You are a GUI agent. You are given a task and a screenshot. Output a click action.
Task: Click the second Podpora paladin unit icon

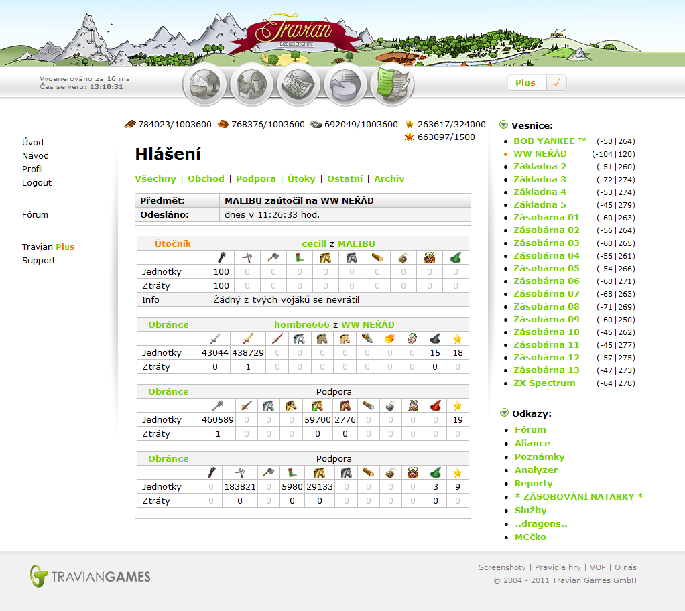coord(319,472)
